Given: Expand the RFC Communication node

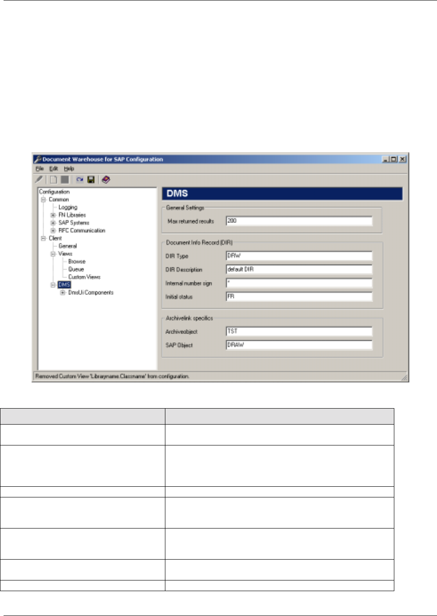Looking at the screenshot, I should tap(53, 231).
